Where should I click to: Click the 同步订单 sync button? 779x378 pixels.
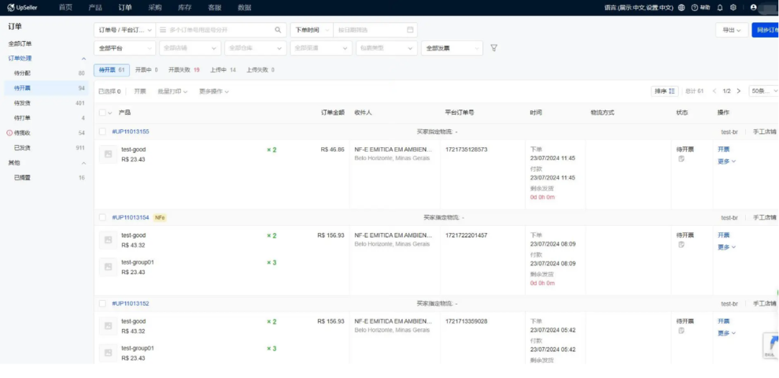(x=765, y=30)
